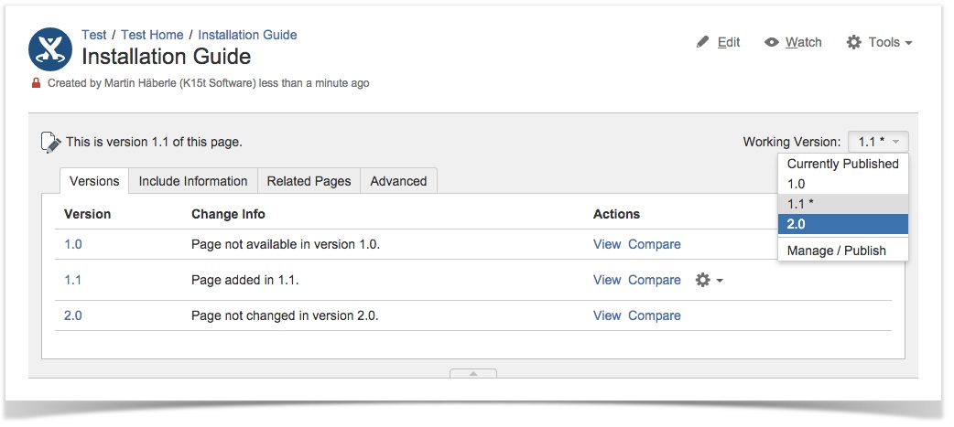
Task: Open the Related Pages tab
Action: pyautogui.click(x=309, y=181)
